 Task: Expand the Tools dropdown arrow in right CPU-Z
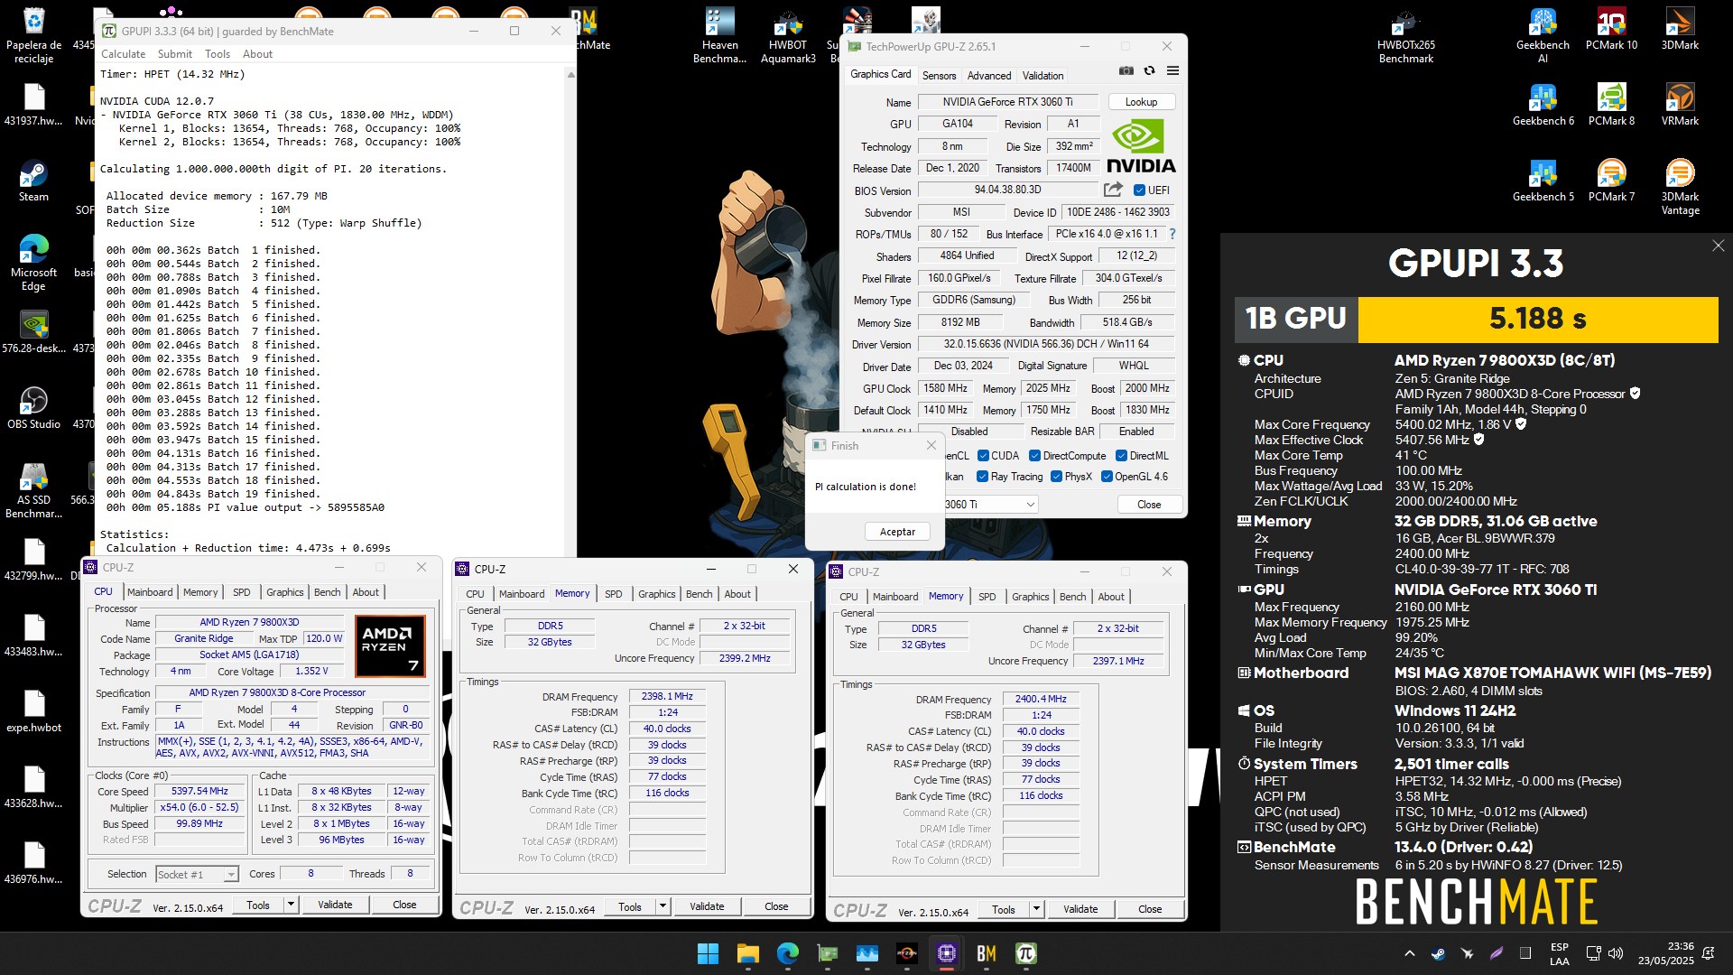[x=1036, y=909]
